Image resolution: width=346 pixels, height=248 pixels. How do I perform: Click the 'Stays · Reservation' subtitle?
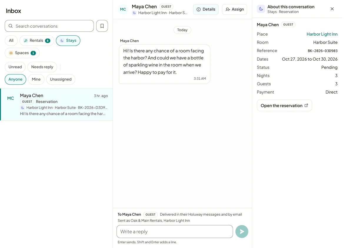point(283,12)
